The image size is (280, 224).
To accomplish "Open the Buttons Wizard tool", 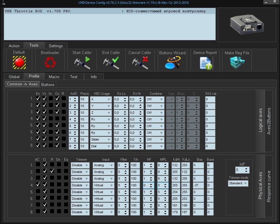I will [172, 63].
